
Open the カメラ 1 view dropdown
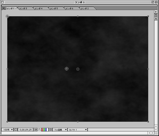(x=78, y=130)
